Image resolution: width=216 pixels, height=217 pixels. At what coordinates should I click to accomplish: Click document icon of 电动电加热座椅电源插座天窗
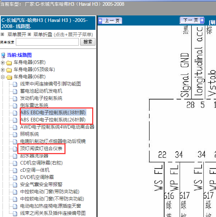(15, 207)
